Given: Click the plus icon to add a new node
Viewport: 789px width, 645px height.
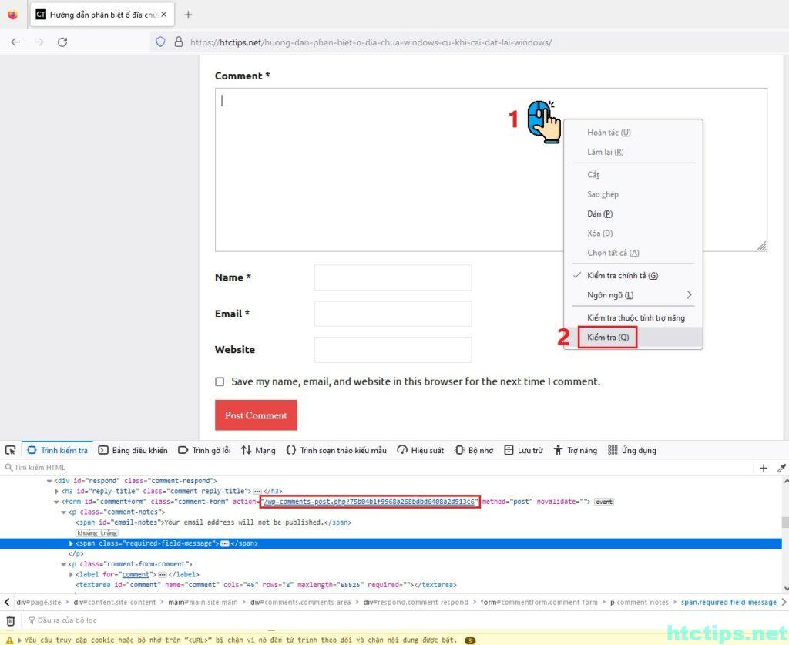Looking at the screenshot, I should [764, 468].
